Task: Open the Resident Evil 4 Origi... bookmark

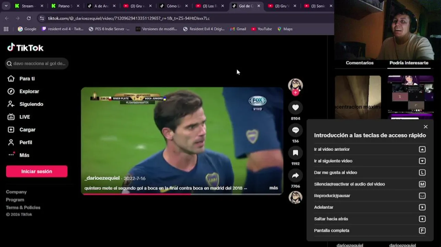Action: pyautogui.click(x=204, y=29)
